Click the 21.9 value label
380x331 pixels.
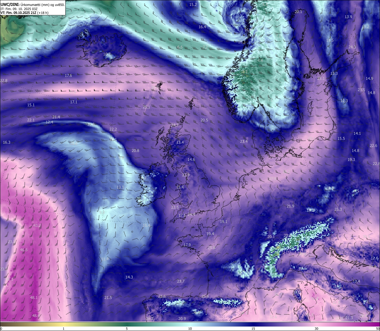pos(290,206)
